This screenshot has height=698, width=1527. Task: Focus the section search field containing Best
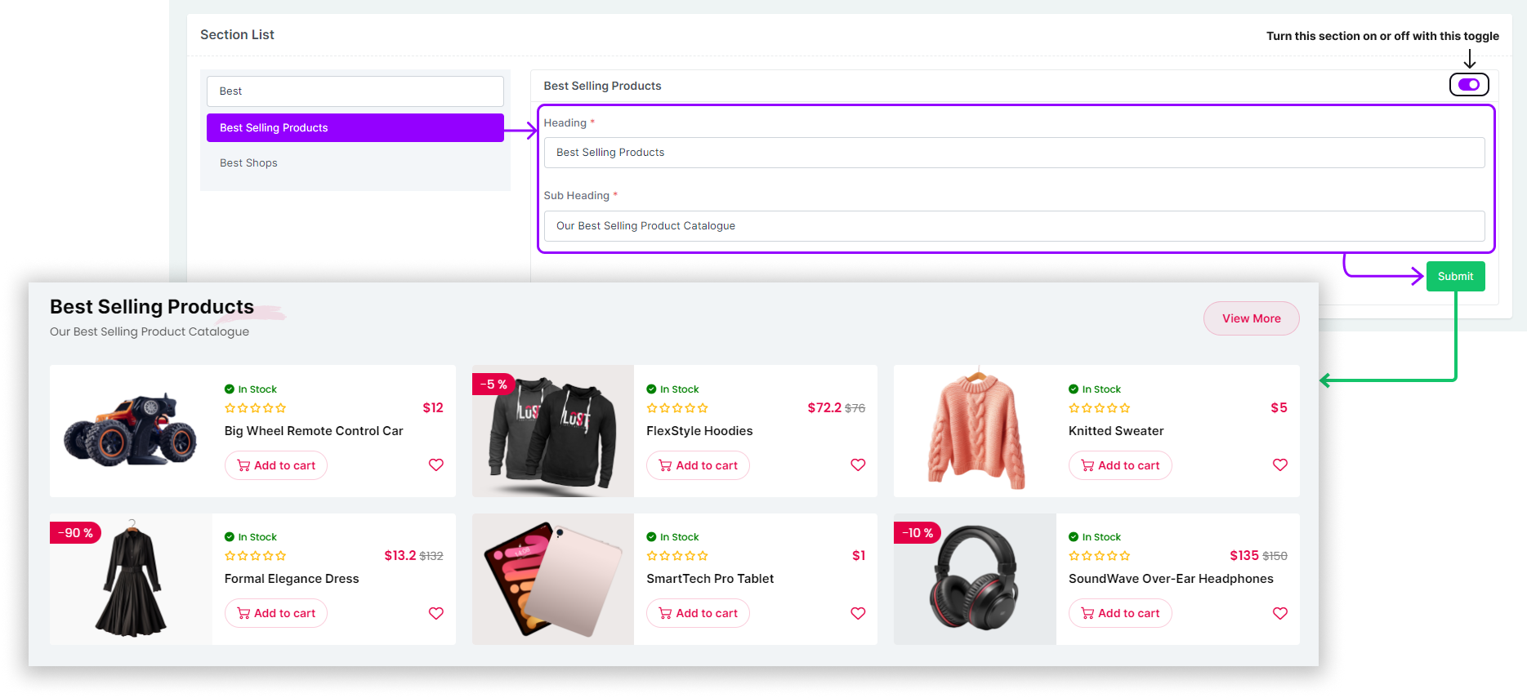pyautogui.click(x=355, y=91)
